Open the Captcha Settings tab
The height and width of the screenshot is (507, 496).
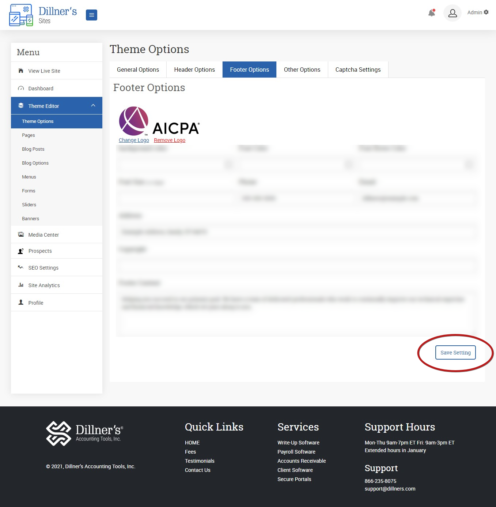[x=358, y=70]
